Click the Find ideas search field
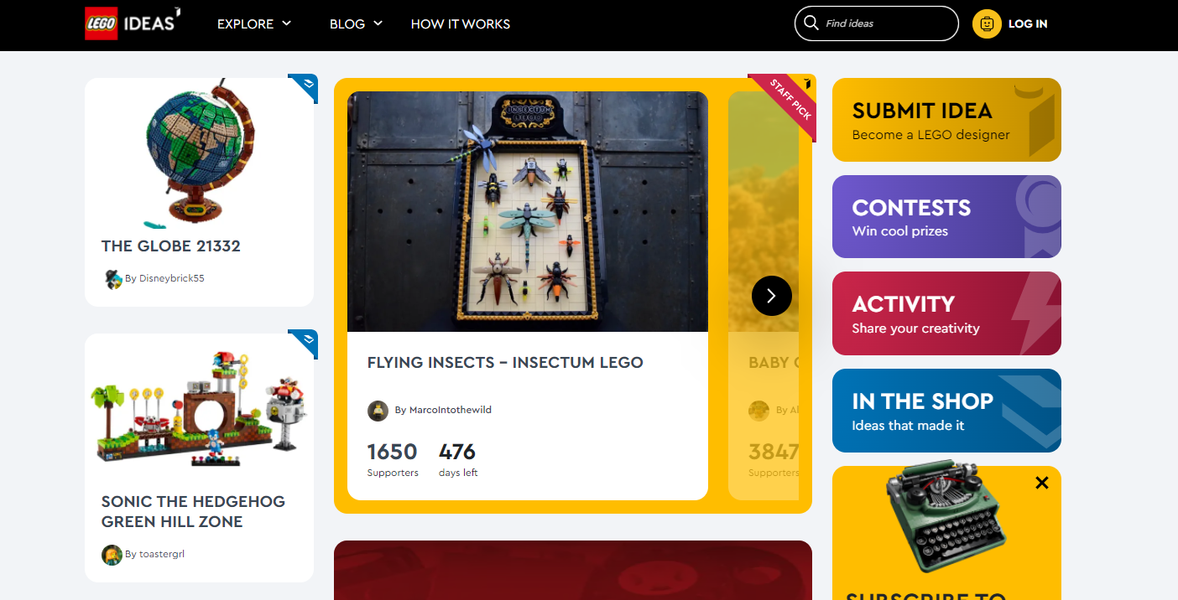Screen dimensions: 1178x600 point(877,23)
